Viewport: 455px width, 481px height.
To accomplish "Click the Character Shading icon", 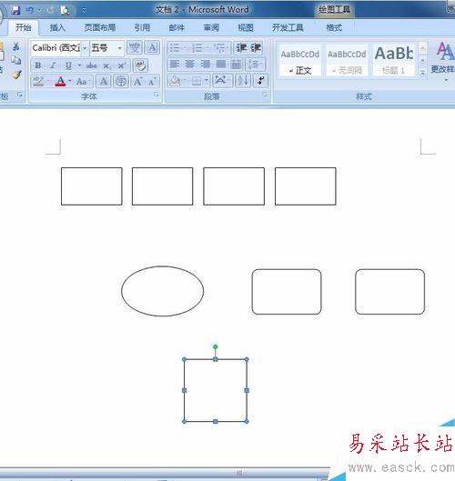I will (104, 81).
